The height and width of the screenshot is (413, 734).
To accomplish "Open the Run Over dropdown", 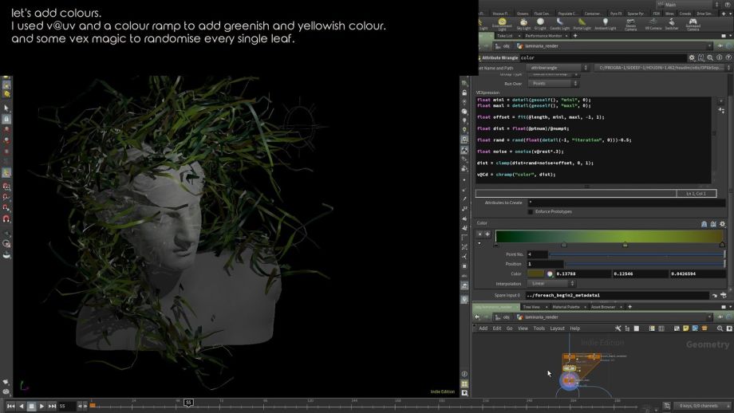I will point(551,83).
